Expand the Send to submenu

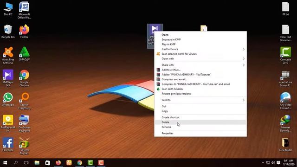pyautogui.click(x=200, y=100)
